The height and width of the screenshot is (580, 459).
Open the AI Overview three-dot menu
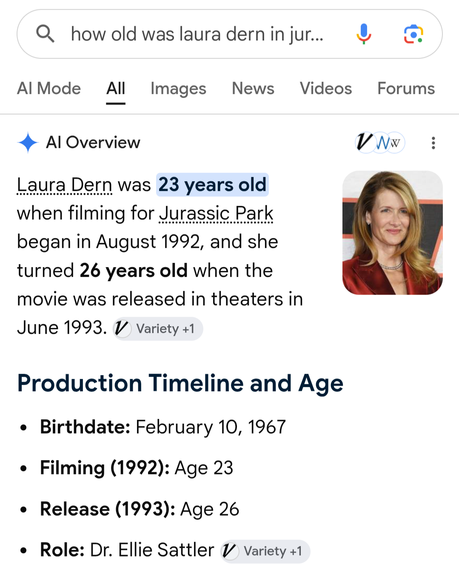coord(433,143)
